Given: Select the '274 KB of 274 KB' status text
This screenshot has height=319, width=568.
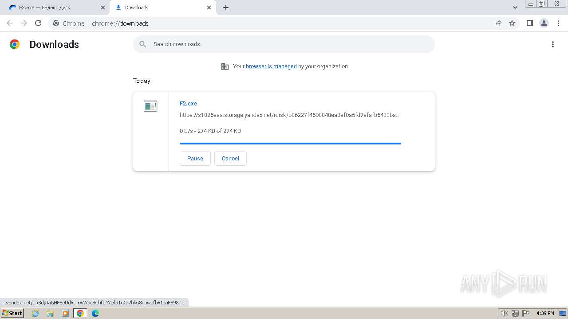Looking at the screenshot, I should [x=219, y=131].
